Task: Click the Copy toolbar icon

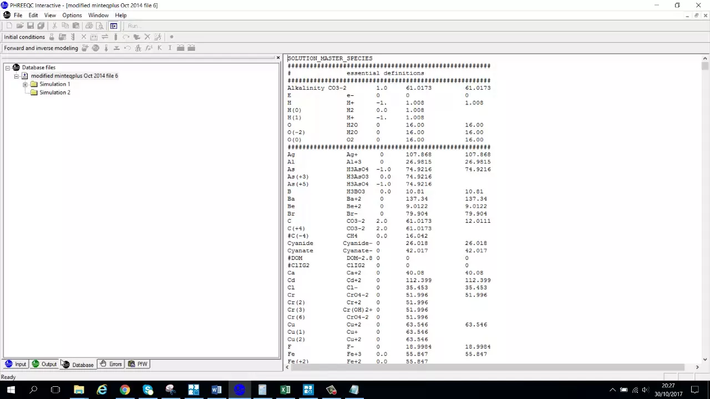Action: (x=65, y=26)
